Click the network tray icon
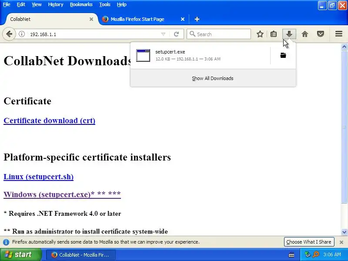 308,254
